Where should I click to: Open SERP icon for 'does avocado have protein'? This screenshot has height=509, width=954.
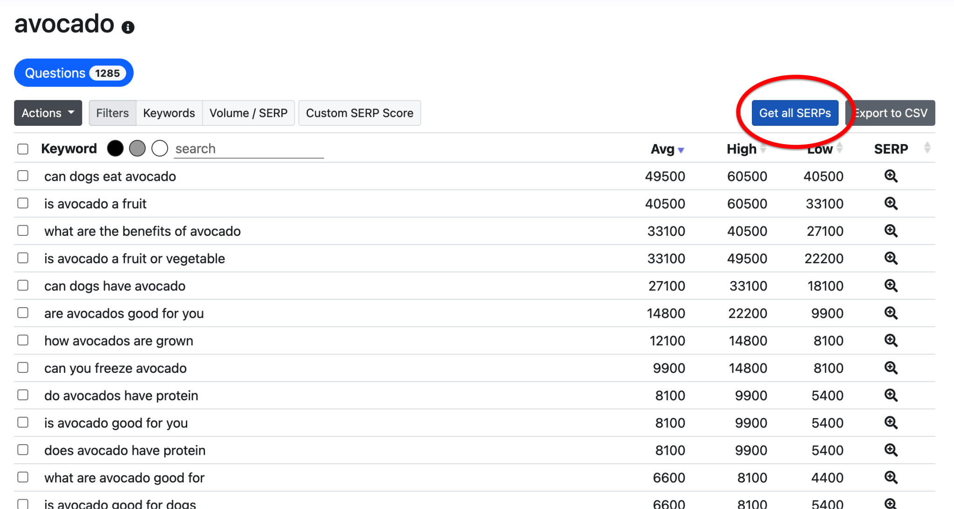coord(891,450)
